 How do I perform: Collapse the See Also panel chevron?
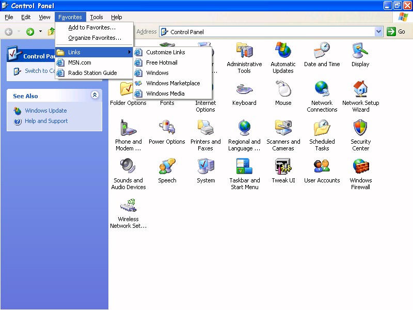point(95,95)
